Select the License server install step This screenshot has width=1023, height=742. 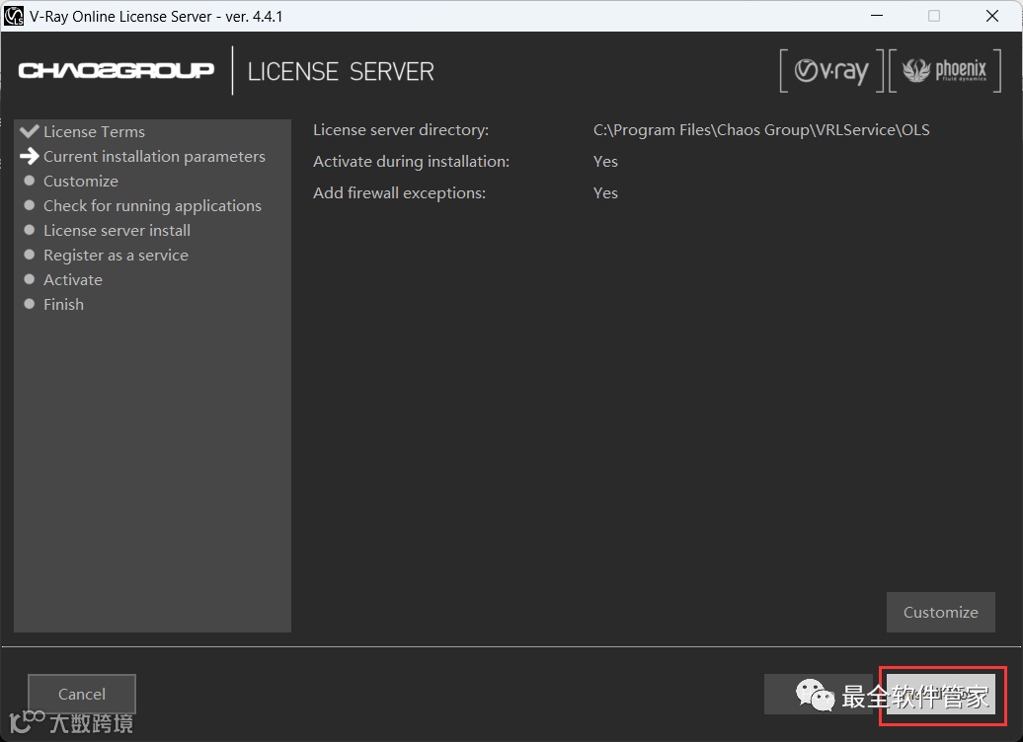click(117, 231)
